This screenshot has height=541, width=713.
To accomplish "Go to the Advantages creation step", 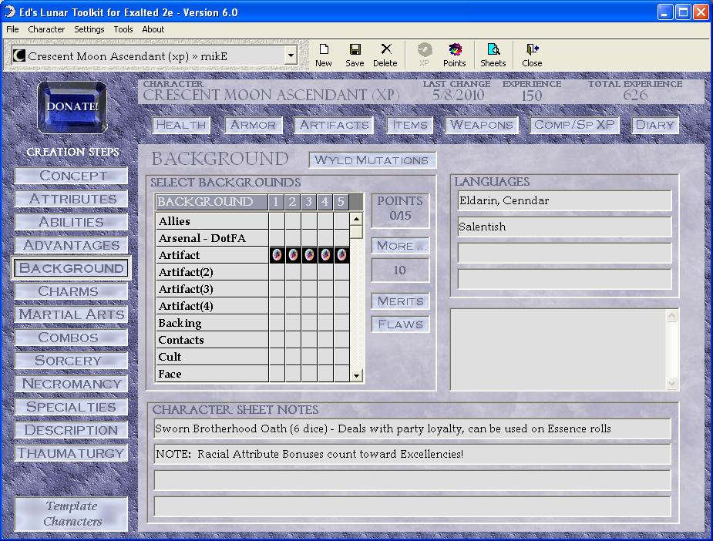I will [72, 245].
